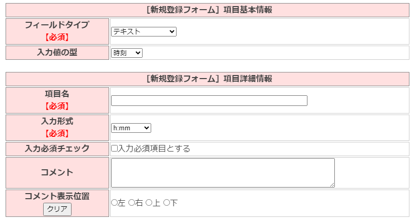Click the 項目基本情報 section header
Screen dimensions: 414x222
click(x=208, y=10)
